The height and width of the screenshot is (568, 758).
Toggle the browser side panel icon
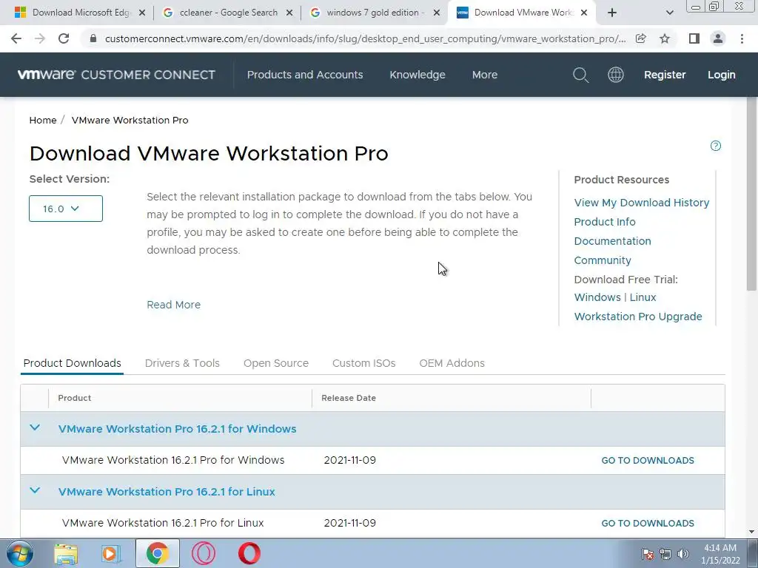point(694,38)
